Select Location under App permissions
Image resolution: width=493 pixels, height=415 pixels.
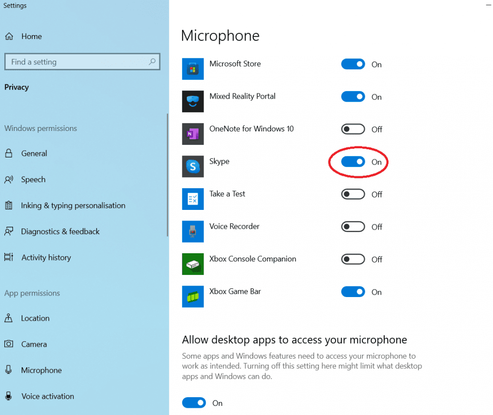coord(35,318)
